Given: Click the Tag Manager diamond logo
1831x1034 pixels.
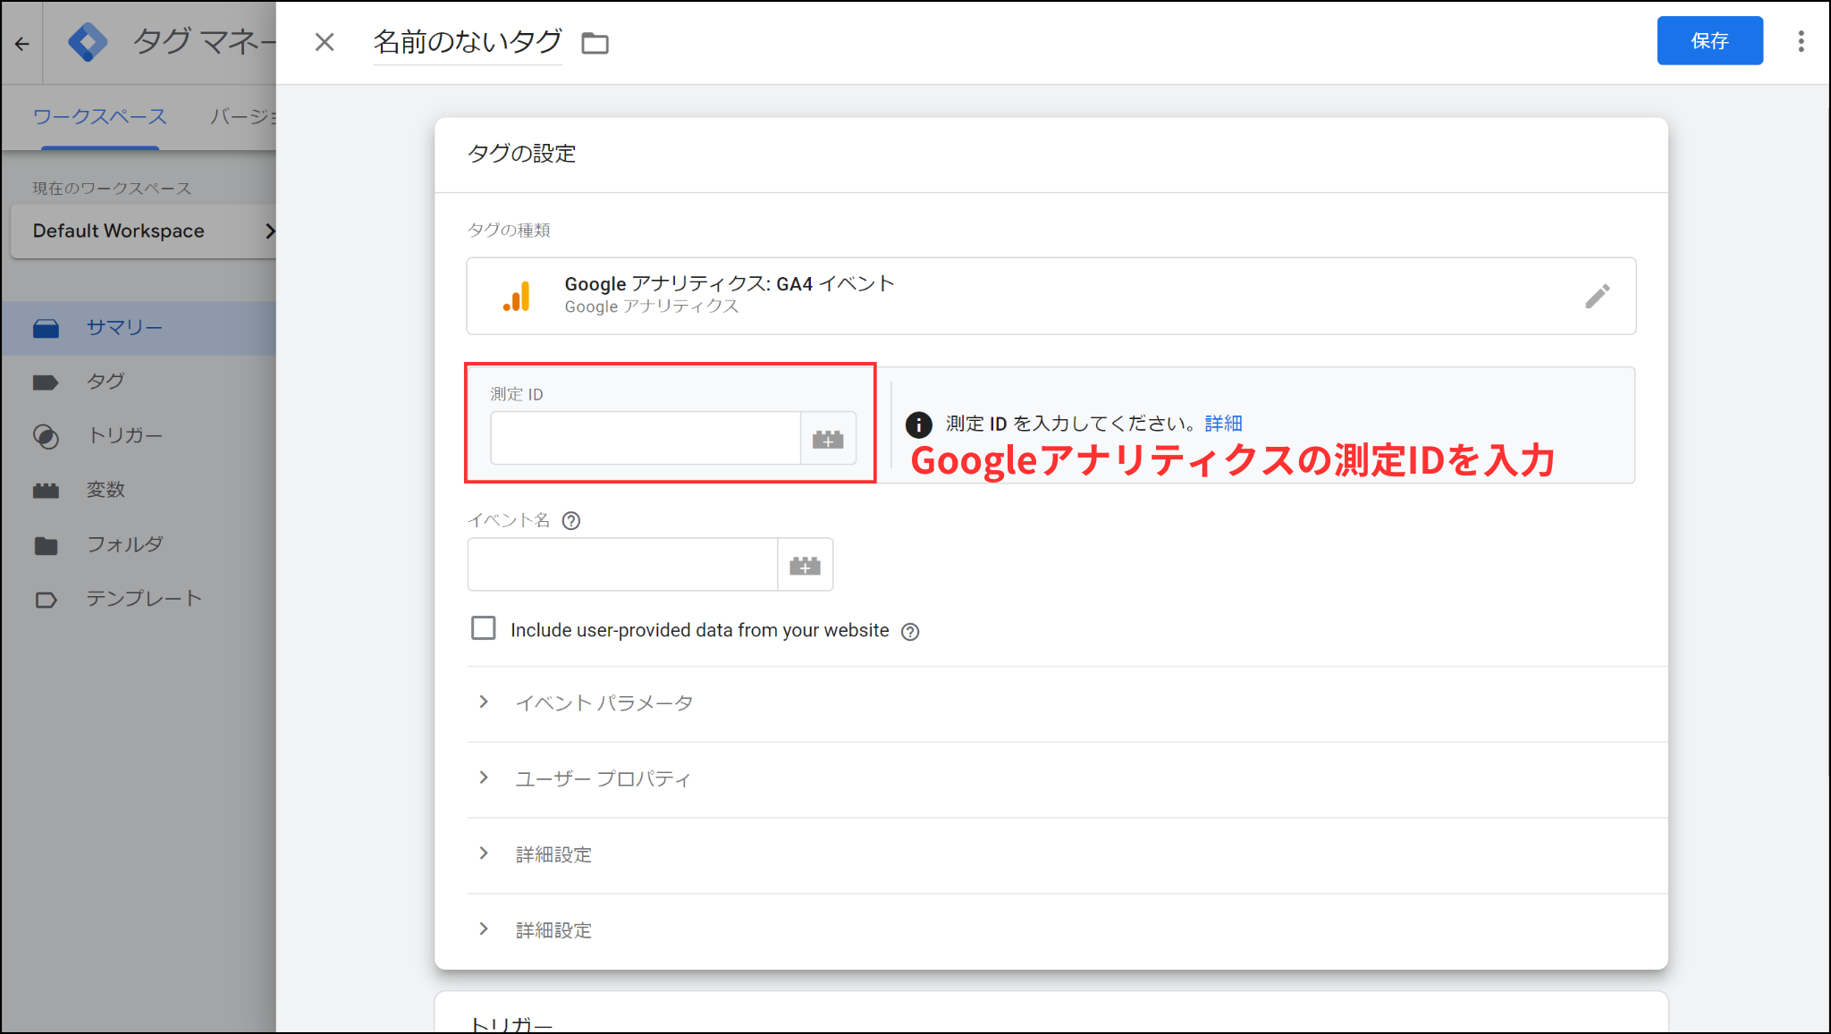Looking at the screenshot, I should [x=88, y=42].
